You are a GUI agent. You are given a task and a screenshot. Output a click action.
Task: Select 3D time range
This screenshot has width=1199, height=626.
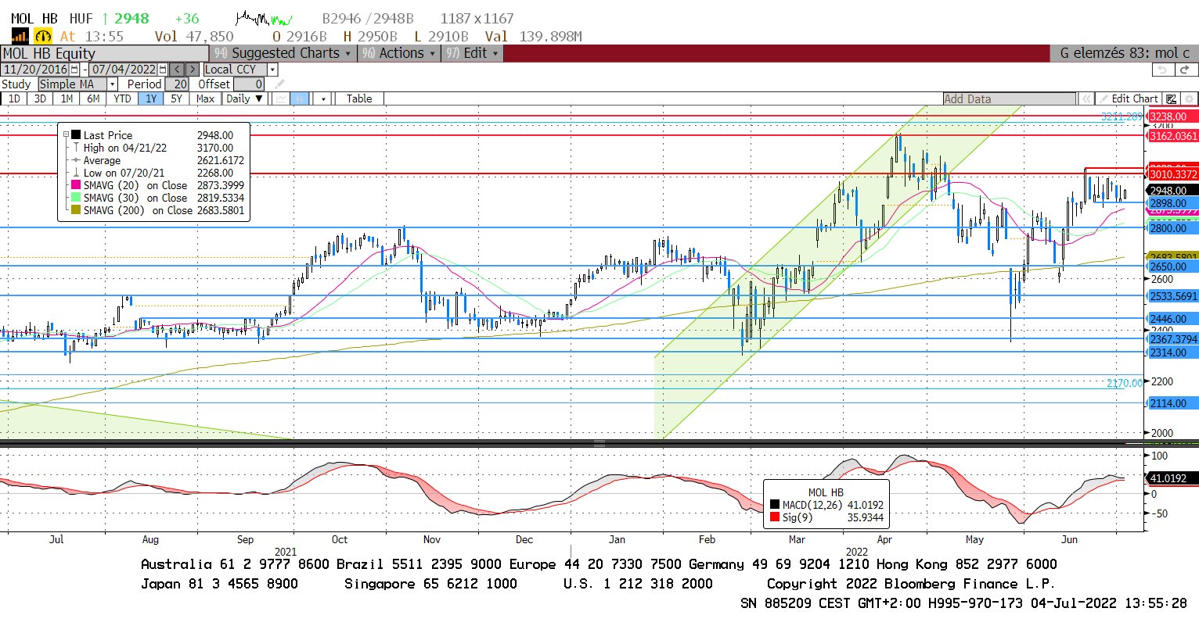[40, 98]
